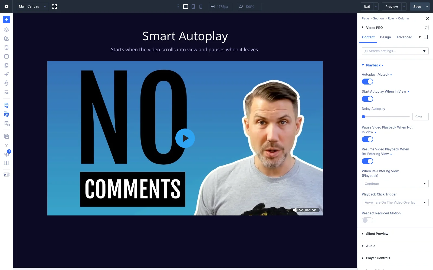The image size is (433, 270).
Task: Switch to the Content tab
Action: click(x=368, y=37)
